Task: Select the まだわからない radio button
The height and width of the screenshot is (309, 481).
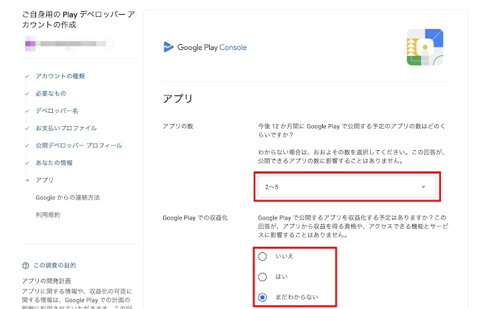Action: [x=263, y=297]
